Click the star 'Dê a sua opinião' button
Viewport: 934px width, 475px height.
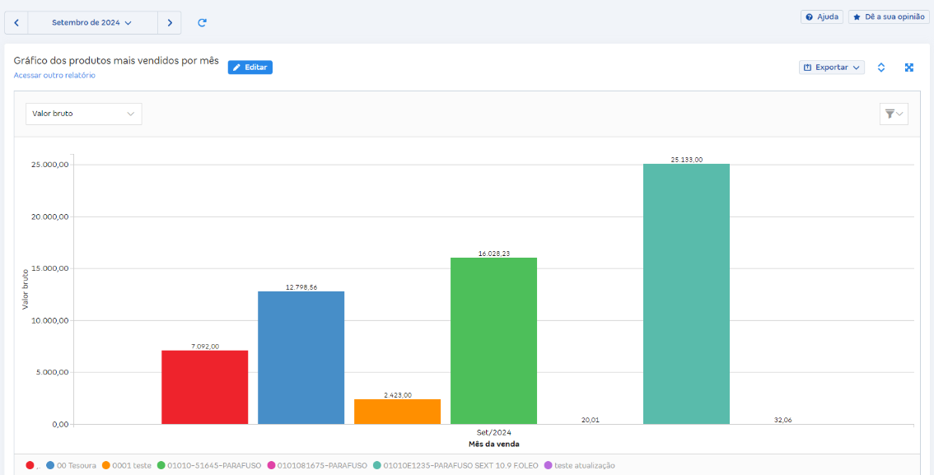click(889, 16)
